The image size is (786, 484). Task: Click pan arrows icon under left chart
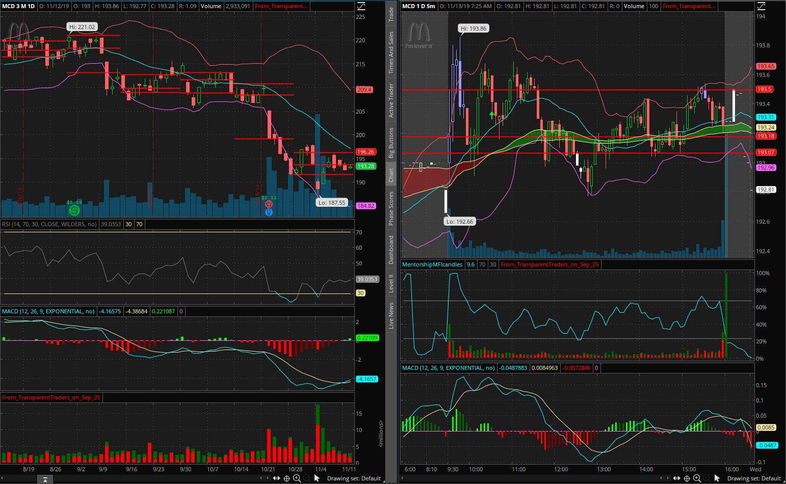(x=276, y=478)
